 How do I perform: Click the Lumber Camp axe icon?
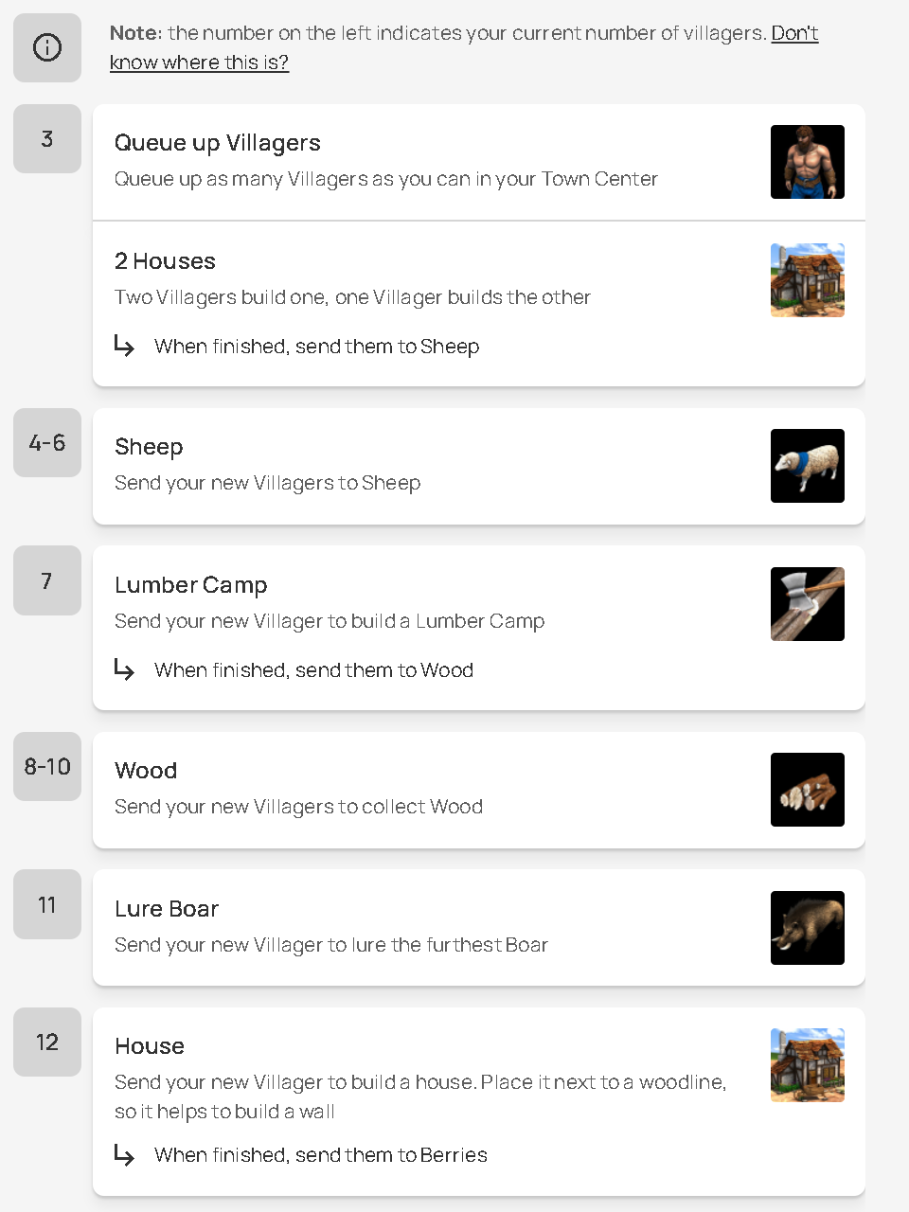(807, 604)
